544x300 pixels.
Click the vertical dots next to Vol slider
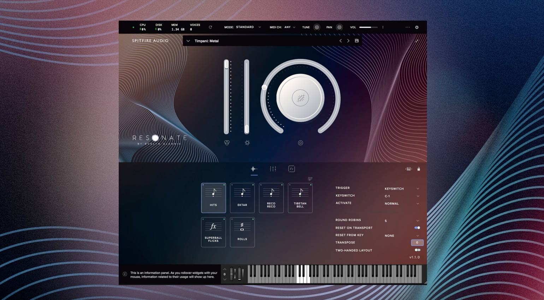pos(383,27)
